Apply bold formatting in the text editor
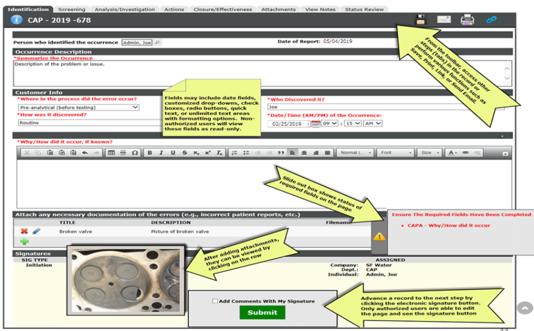The height and width of the screenshot is (331, 534). pos(150,152)
